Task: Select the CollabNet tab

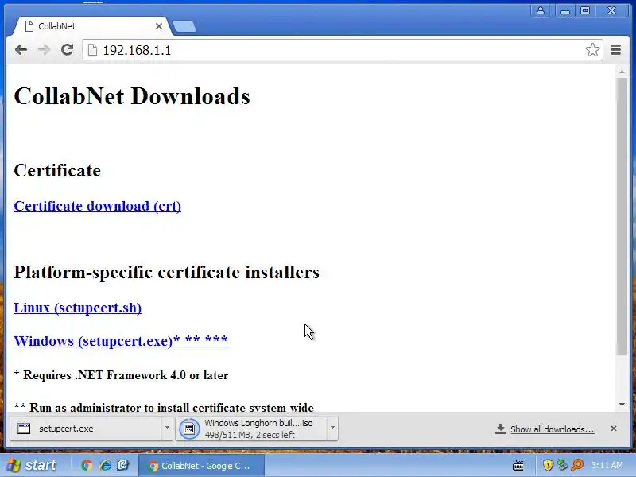Action: [x=91, y=26]
